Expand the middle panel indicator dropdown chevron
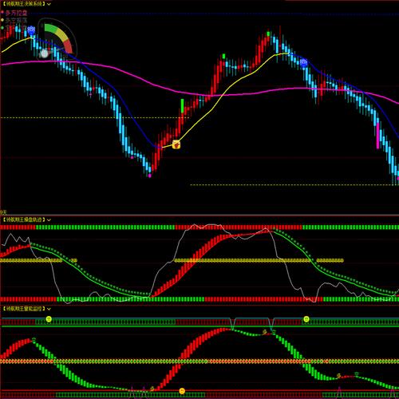The height and width of the screenshot is (399, 399). [49, 219]
